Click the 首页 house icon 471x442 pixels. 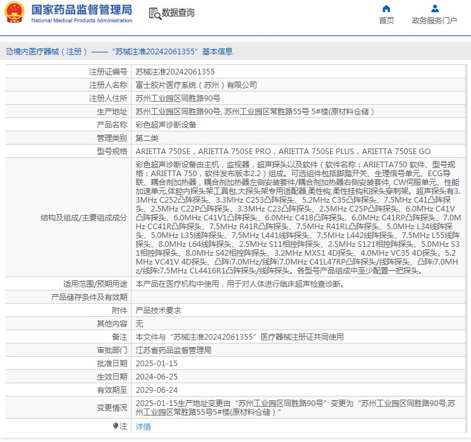pos(386,9)
